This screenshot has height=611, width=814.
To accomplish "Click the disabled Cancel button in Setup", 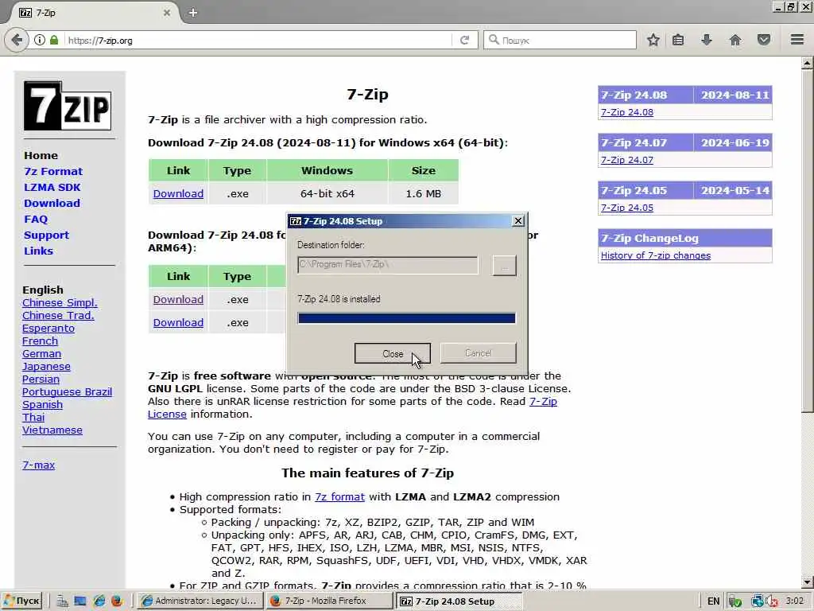I will pos(478,353).
